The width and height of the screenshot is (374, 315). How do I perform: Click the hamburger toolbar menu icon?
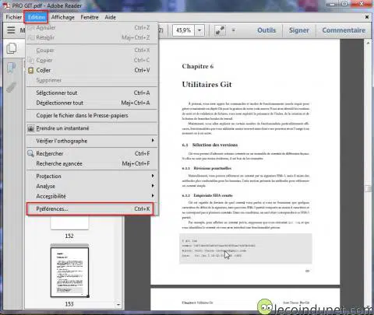11,30
